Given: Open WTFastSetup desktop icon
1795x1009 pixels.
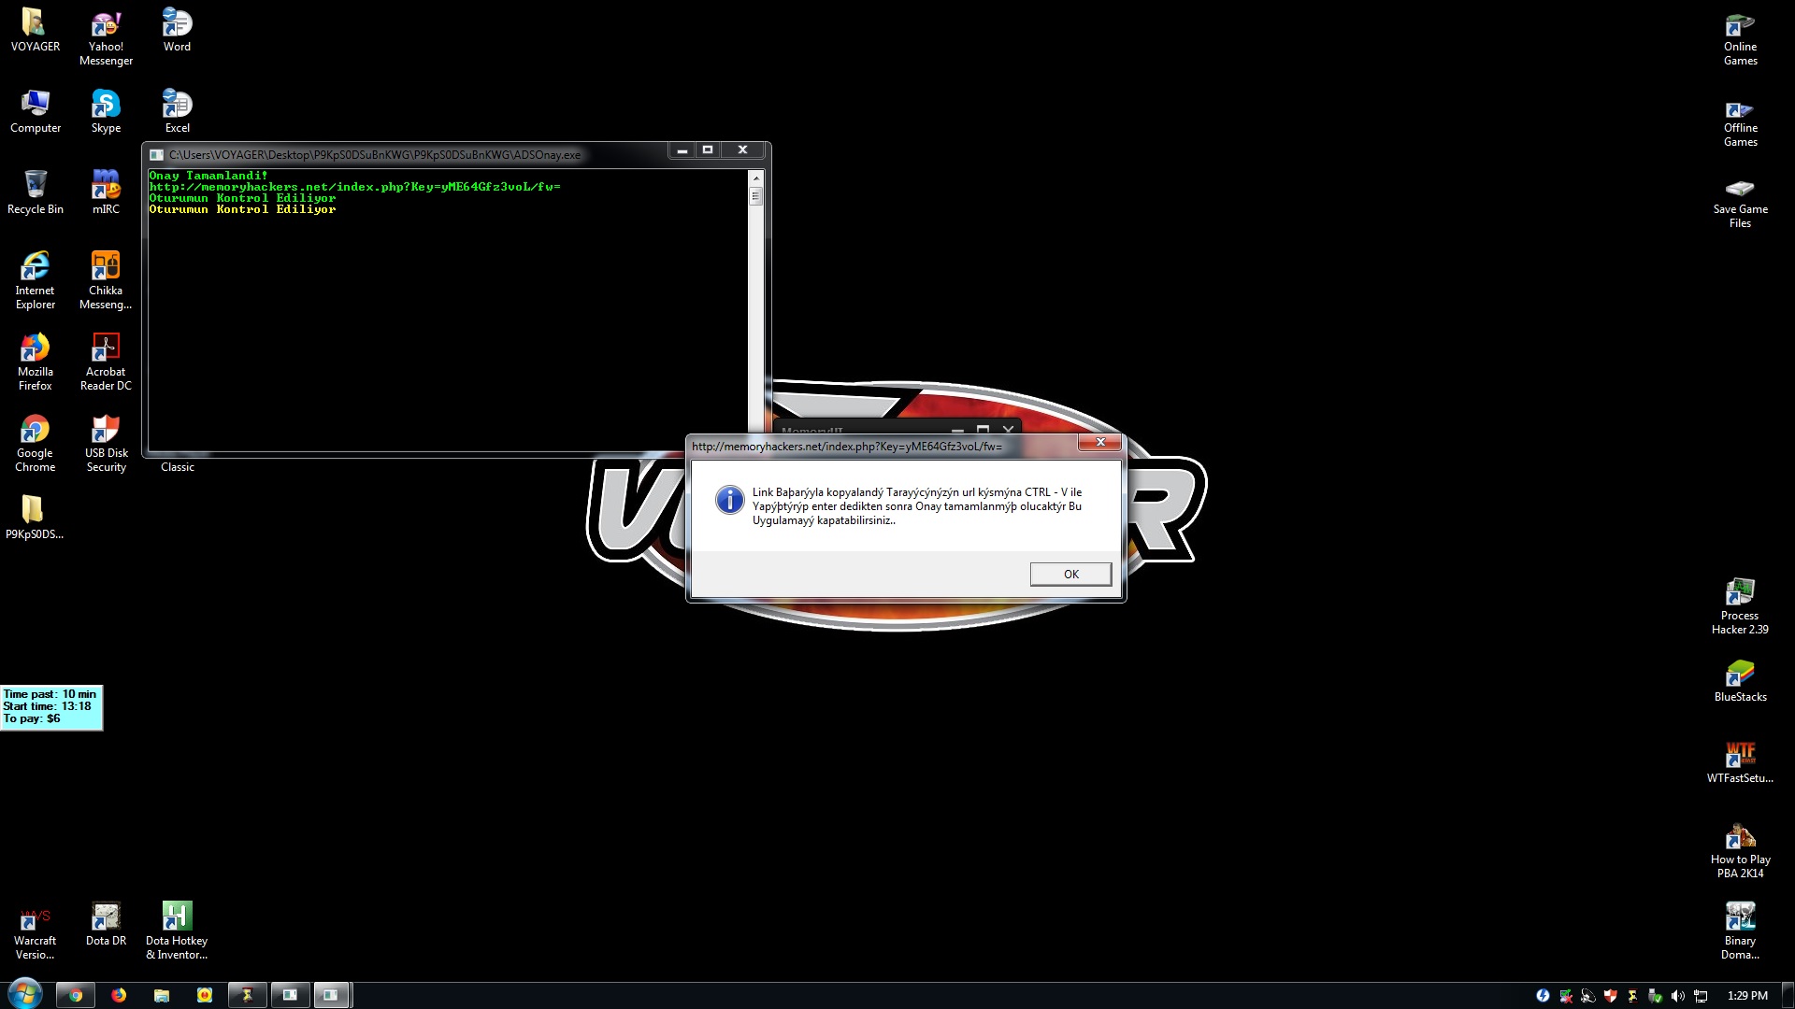Looking at the screenshot, I should [1740, 760].
